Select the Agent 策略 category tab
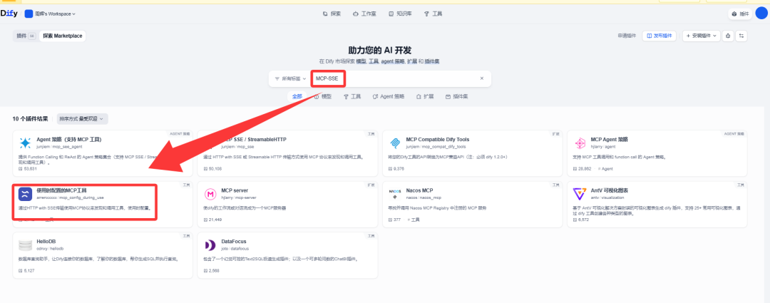The width and height of the screenshot is (770, 303). pos(389,97)
